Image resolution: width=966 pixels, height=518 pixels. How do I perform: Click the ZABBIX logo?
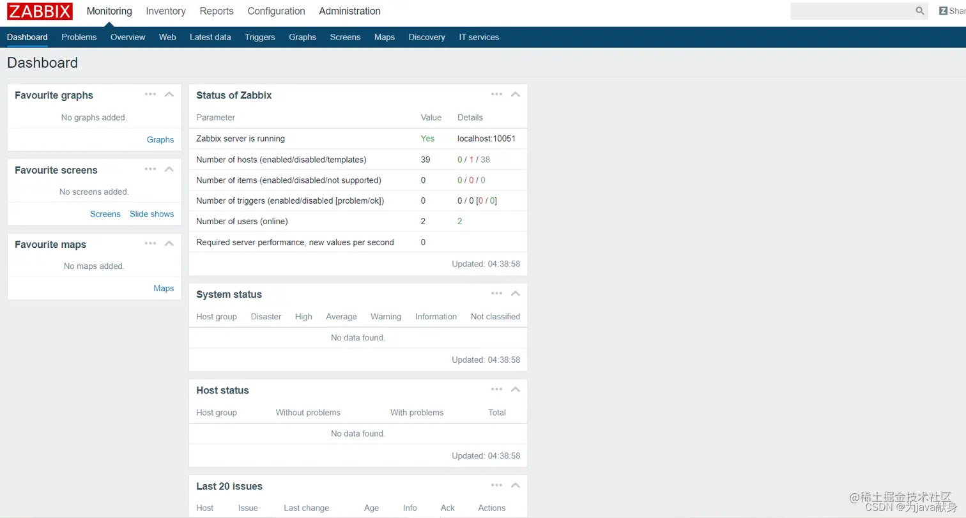(40, 11)
